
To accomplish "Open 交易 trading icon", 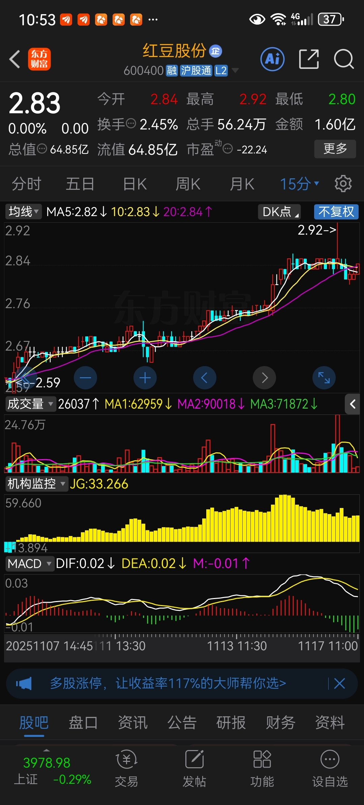I will pyautogui.click(x=126, y=769).
